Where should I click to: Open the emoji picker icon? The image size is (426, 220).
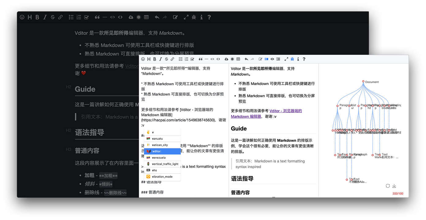[x=143, y=59]
